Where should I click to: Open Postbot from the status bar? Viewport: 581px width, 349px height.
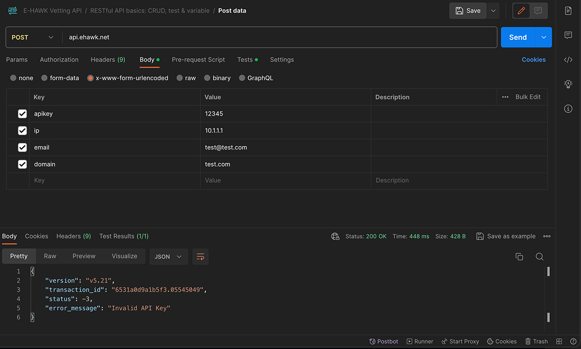point(383,341)
